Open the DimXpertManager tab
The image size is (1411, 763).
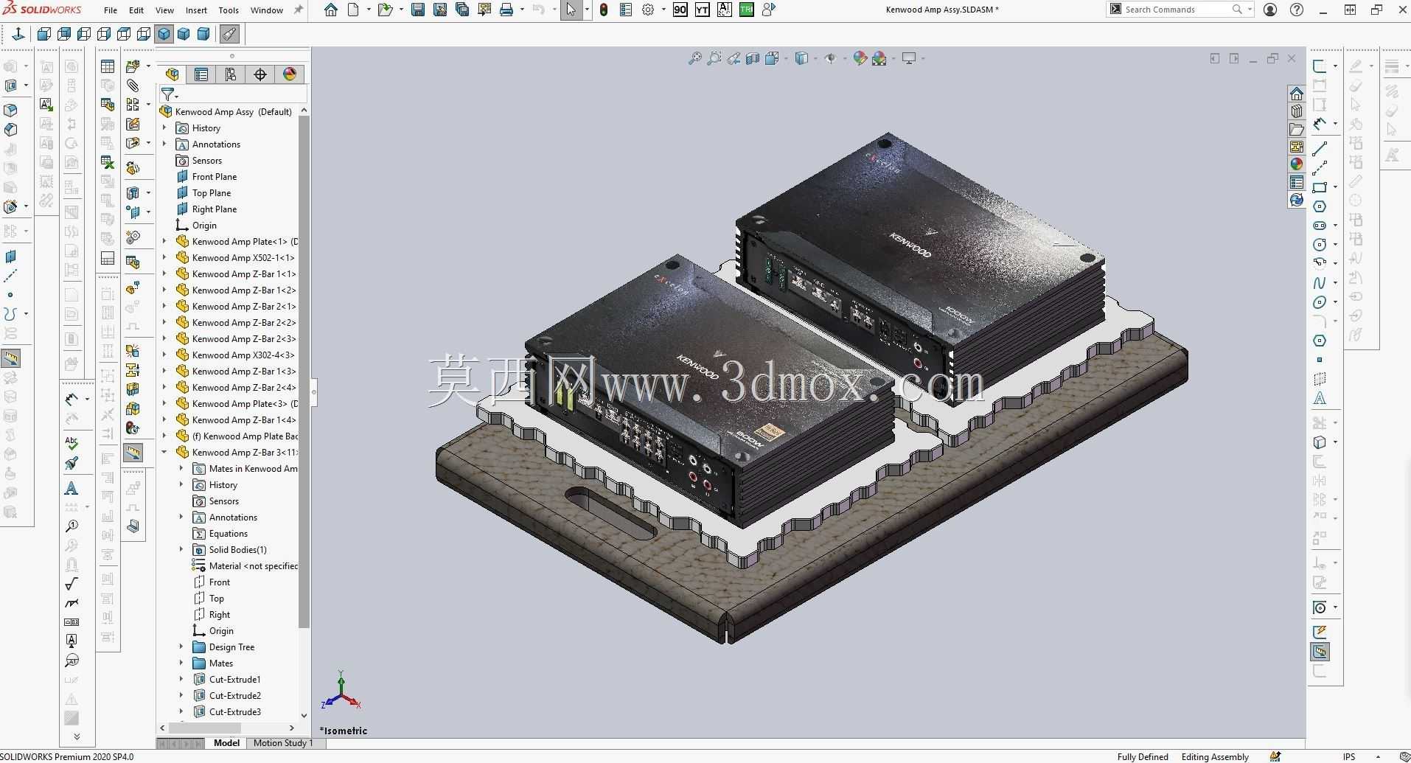click(260, 74)
